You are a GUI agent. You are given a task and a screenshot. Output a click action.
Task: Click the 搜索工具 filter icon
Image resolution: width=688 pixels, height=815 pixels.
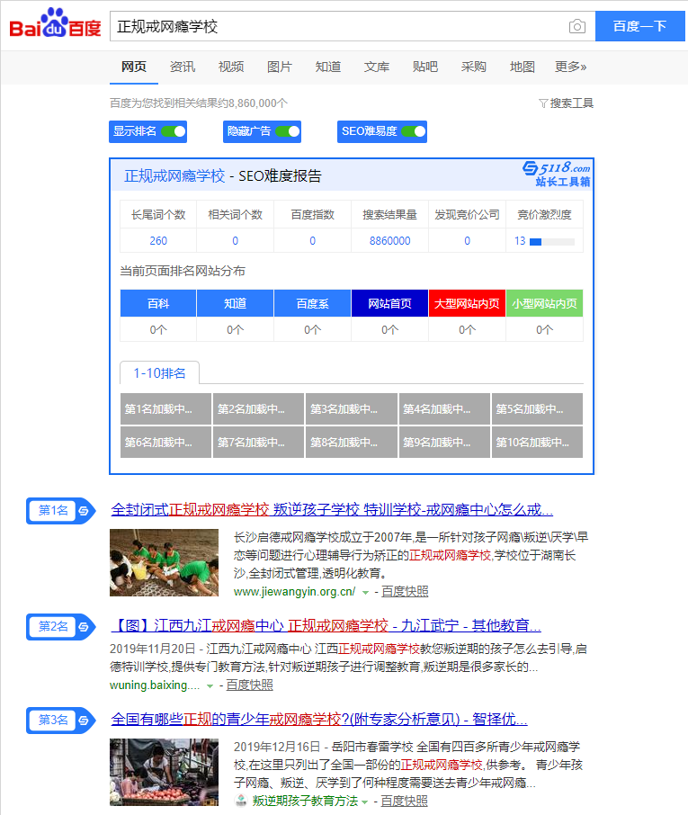[x=543, y=103]
